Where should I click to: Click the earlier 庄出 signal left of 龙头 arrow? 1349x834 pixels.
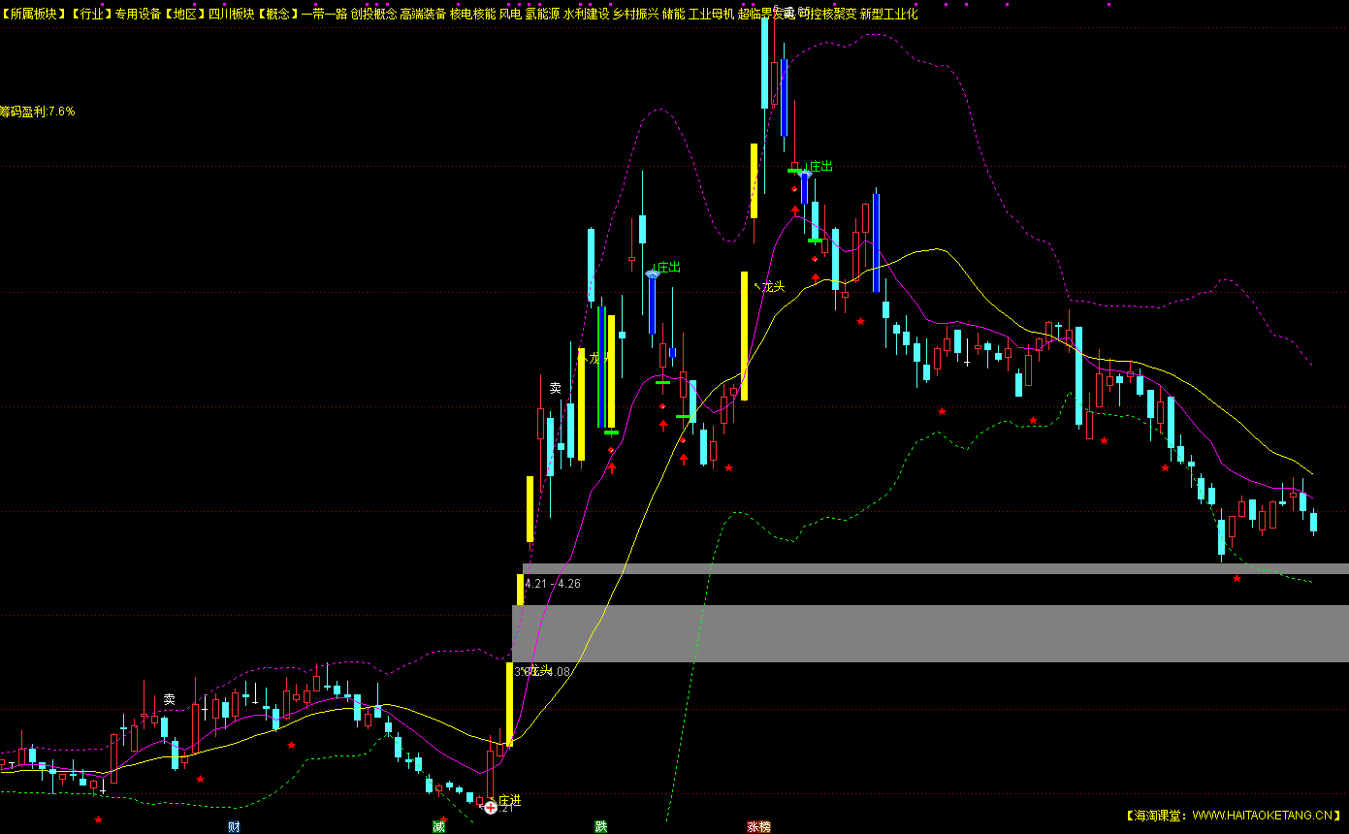point(667,268)
